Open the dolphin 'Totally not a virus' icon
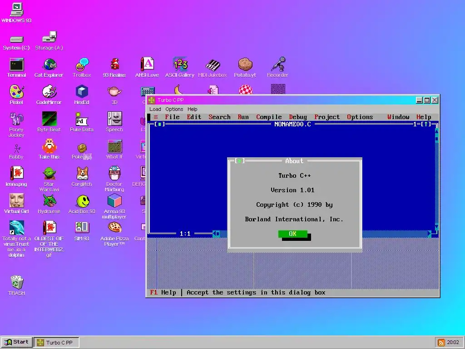 tap(16, 239)
